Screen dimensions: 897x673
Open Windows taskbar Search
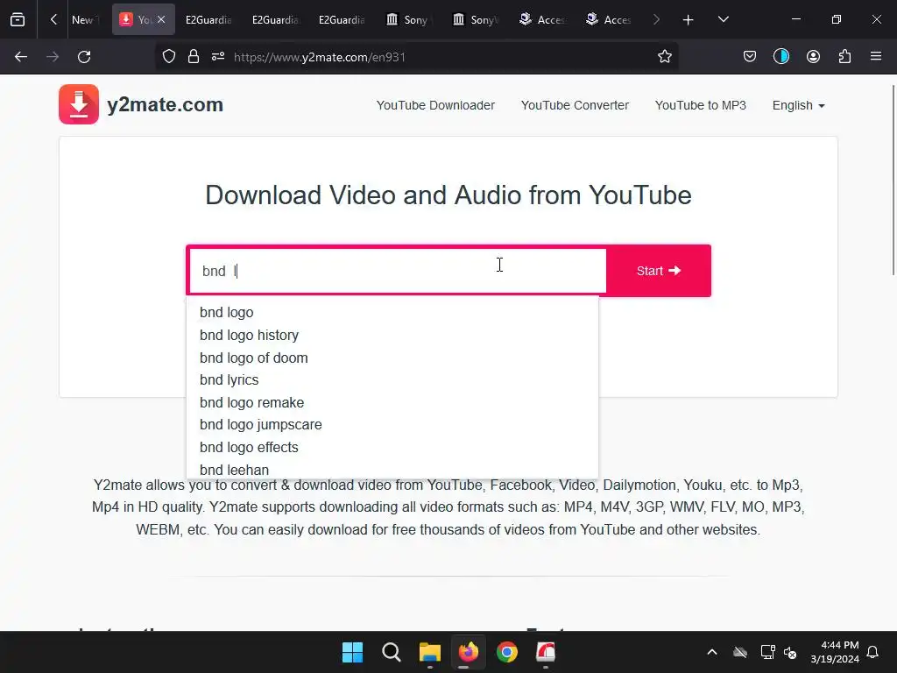click(392, 652)
